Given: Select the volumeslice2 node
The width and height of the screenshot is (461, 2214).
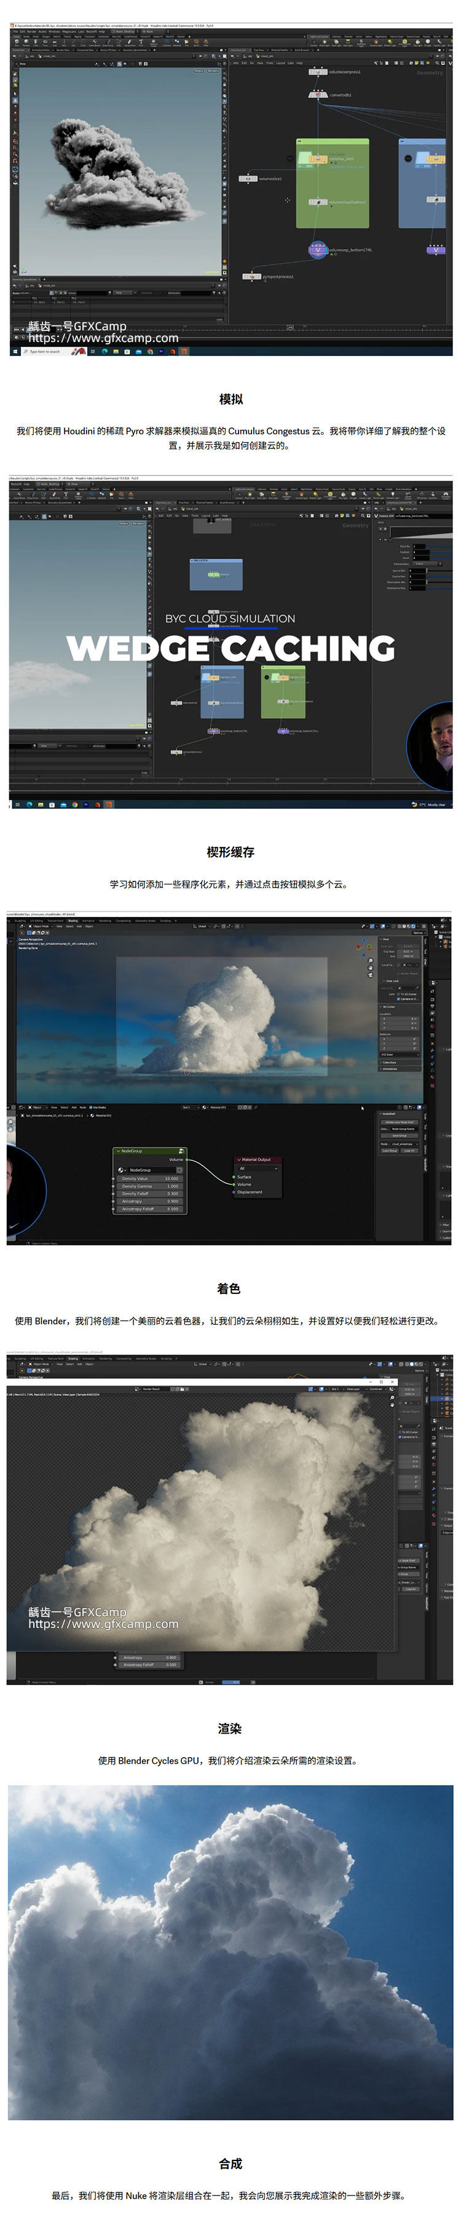Looking at the screenshot, I should pos(247,179).
